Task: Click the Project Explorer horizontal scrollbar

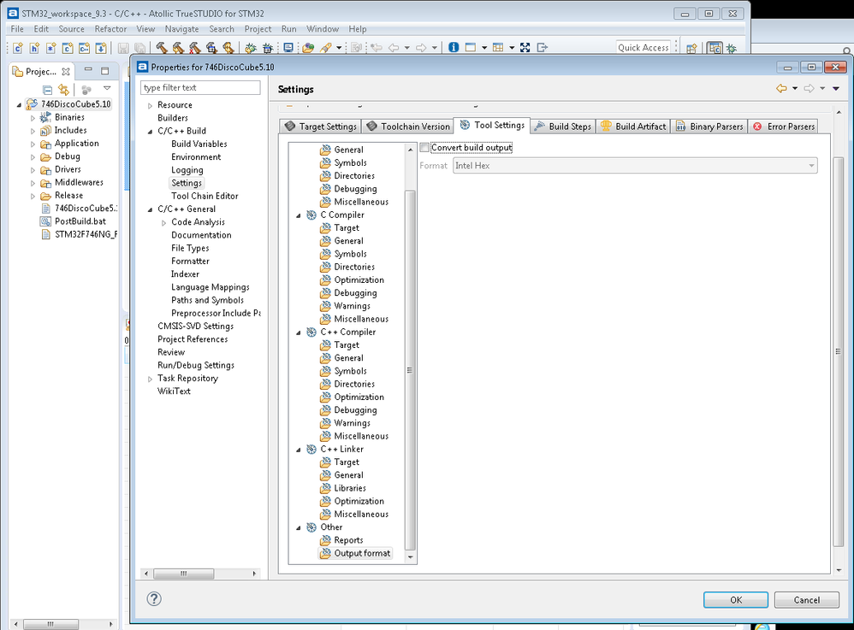Action: [x=50, y=624]
